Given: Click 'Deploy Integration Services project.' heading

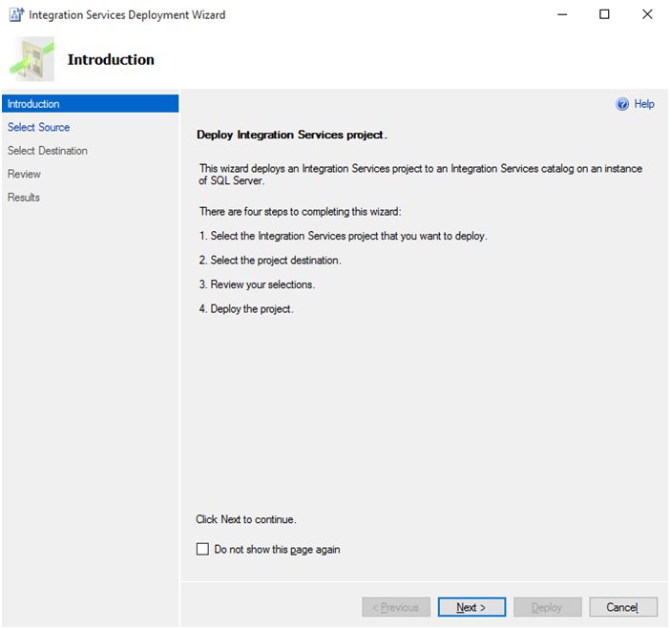Looking at the screenshot, I should tap(292, 135).
